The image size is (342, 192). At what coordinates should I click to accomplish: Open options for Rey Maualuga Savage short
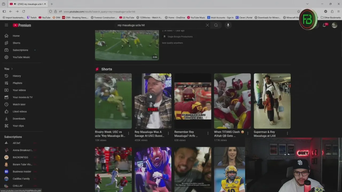pyautogui.click(x=168, y=133)
